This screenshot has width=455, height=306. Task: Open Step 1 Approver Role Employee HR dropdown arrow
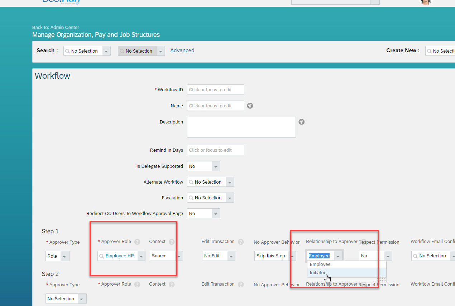coord(141,256)
